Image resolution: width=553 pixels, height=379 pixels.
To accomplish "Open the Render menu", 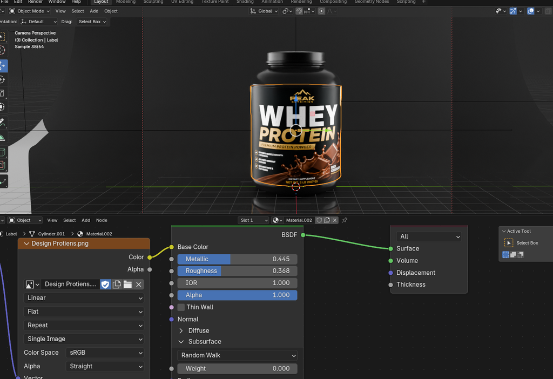I will click(x=35, y=2).
